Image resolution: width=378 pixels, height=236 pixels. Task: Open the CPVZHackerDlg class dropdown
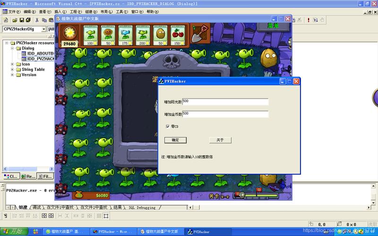(x=44, y=29)
